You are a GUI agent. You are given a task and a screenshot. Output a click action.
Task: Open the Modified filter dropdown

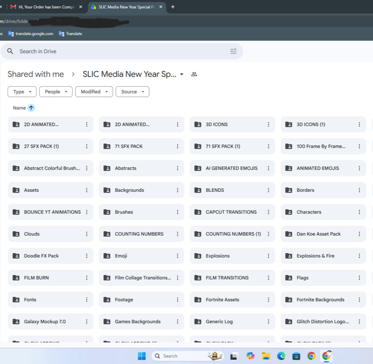[x=94, y=92]
